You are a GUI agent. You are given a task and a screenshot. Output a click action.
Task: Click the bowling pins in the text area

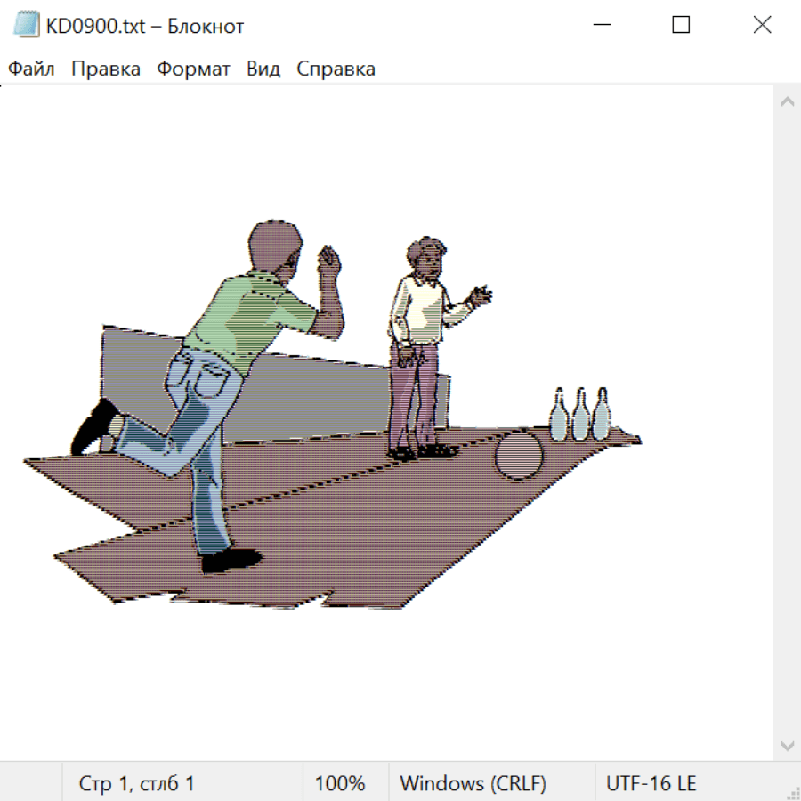579,415
